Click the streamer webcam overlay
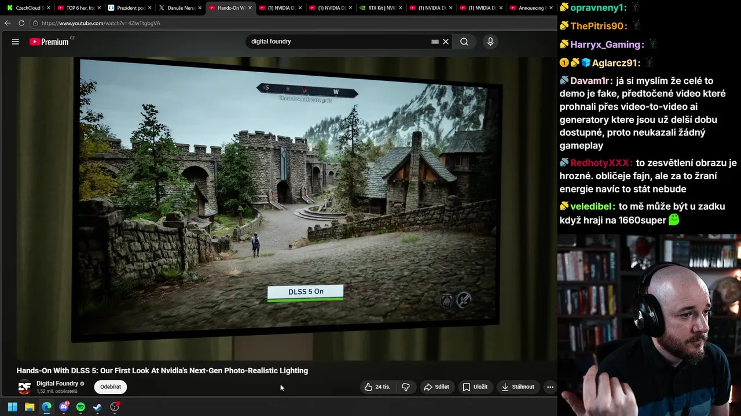Image resolution: width=741 pixels, height=416 pixels. coord(649,325)
